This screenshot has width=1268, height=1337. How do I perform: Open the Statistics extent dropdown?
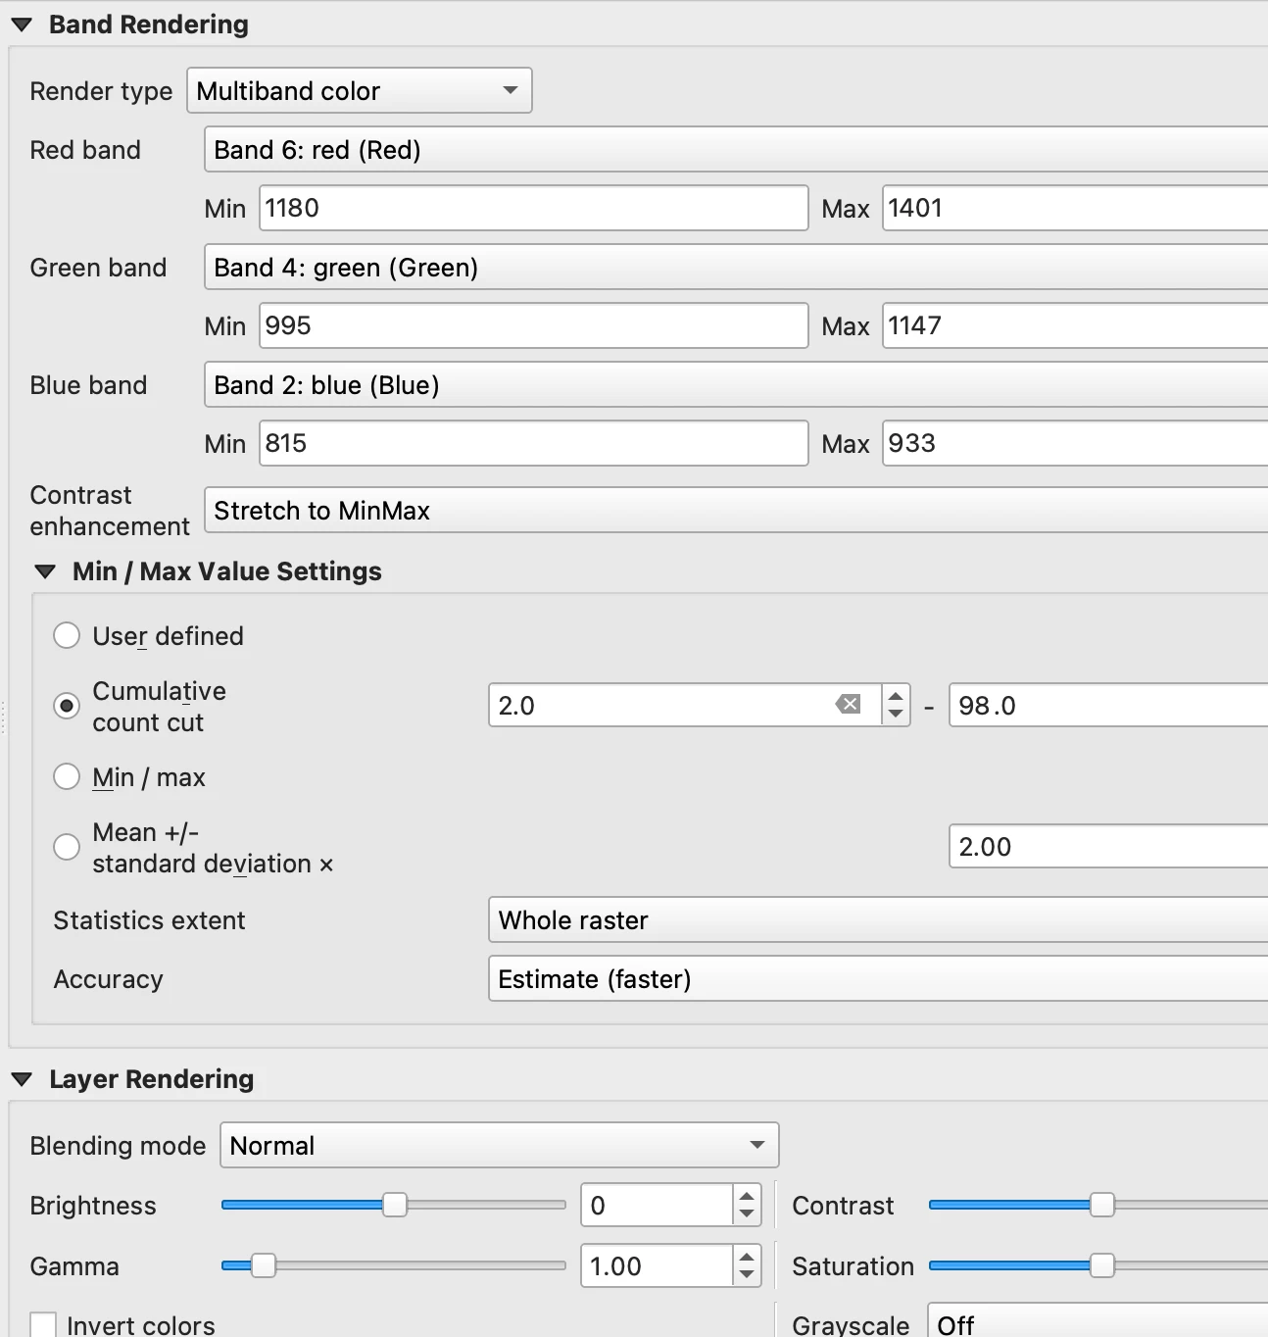[878, 919]
